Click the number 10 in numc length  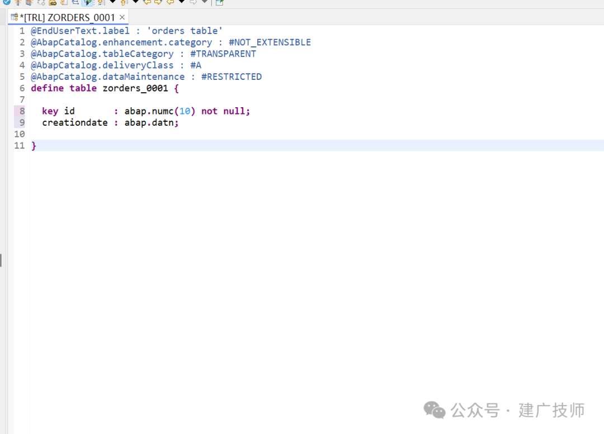tap(185, 111)
